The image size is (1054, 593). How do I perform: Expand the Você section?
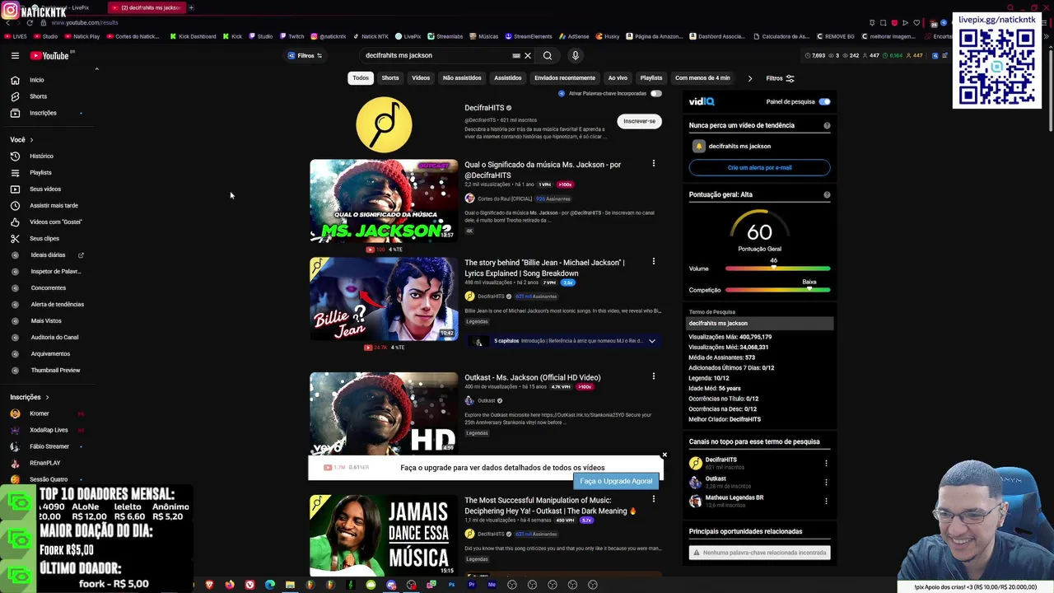tap(21, 139)
